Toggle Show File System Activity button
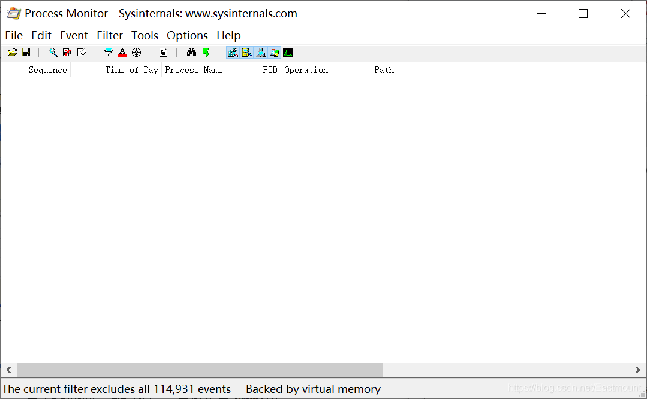Image resolution: width=647 pixels, height=399 pixels. pos(246,53)
